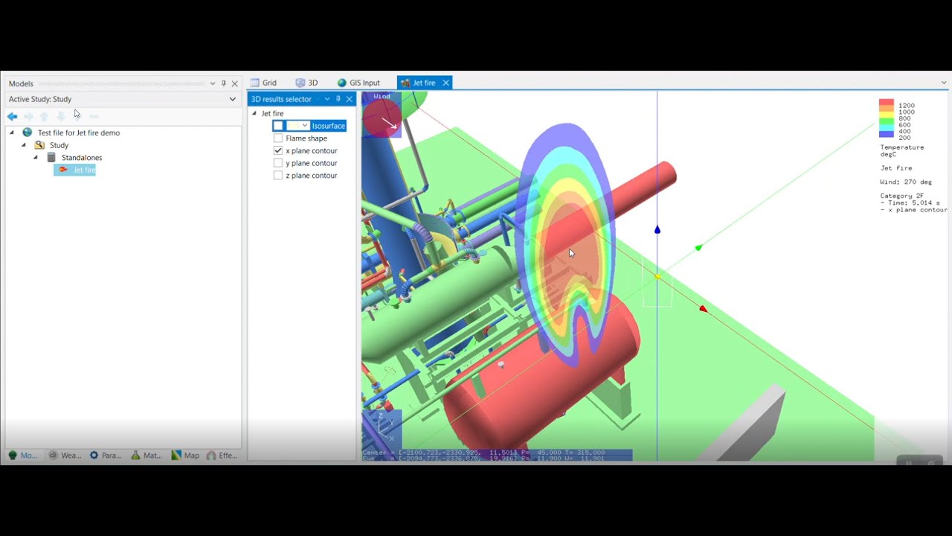The width and height of the screenshot is (952, 536).
Task: Click the blue back arrow in Models toolbar
Action: pos(12,116)
